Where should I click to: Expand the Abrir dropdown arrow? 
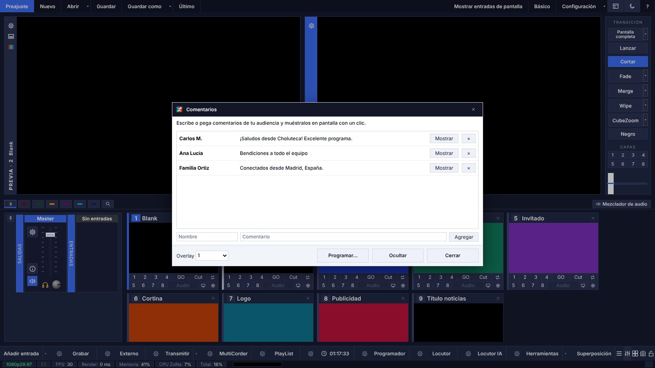click(x=88, y=6)
